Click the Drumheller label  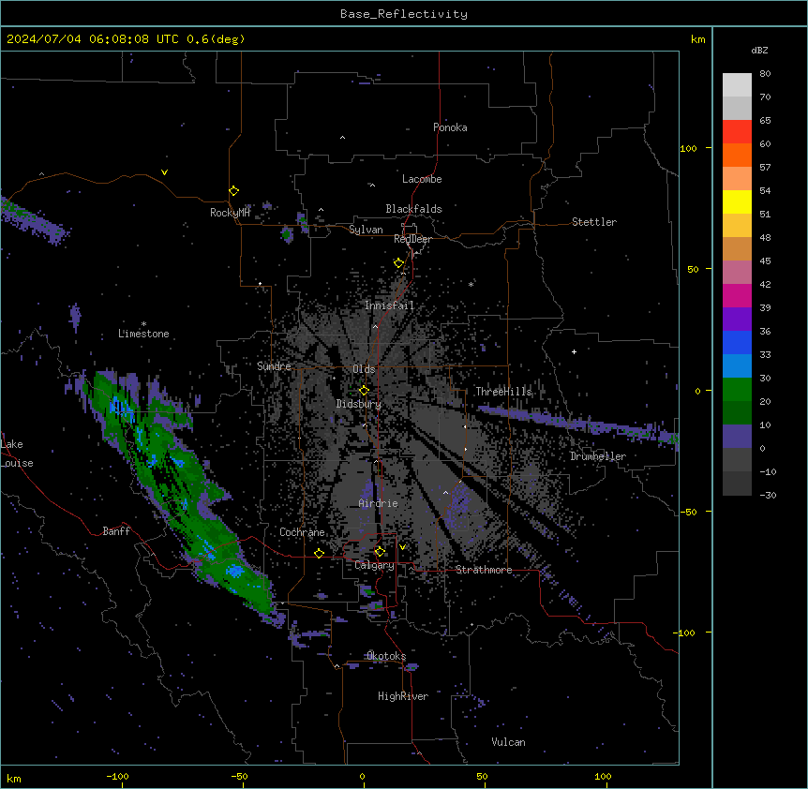(x=598, y=456)
